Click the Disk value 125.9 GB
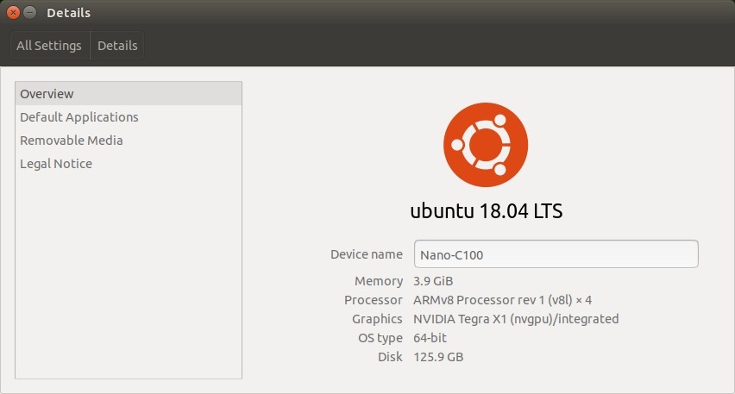This screenshot has height=394, width=735. click(438, 357)
